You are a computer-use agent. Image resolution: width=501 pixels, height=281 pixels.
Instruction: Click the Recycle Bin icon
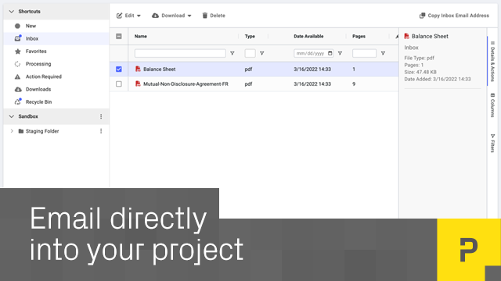pos(18,101)
